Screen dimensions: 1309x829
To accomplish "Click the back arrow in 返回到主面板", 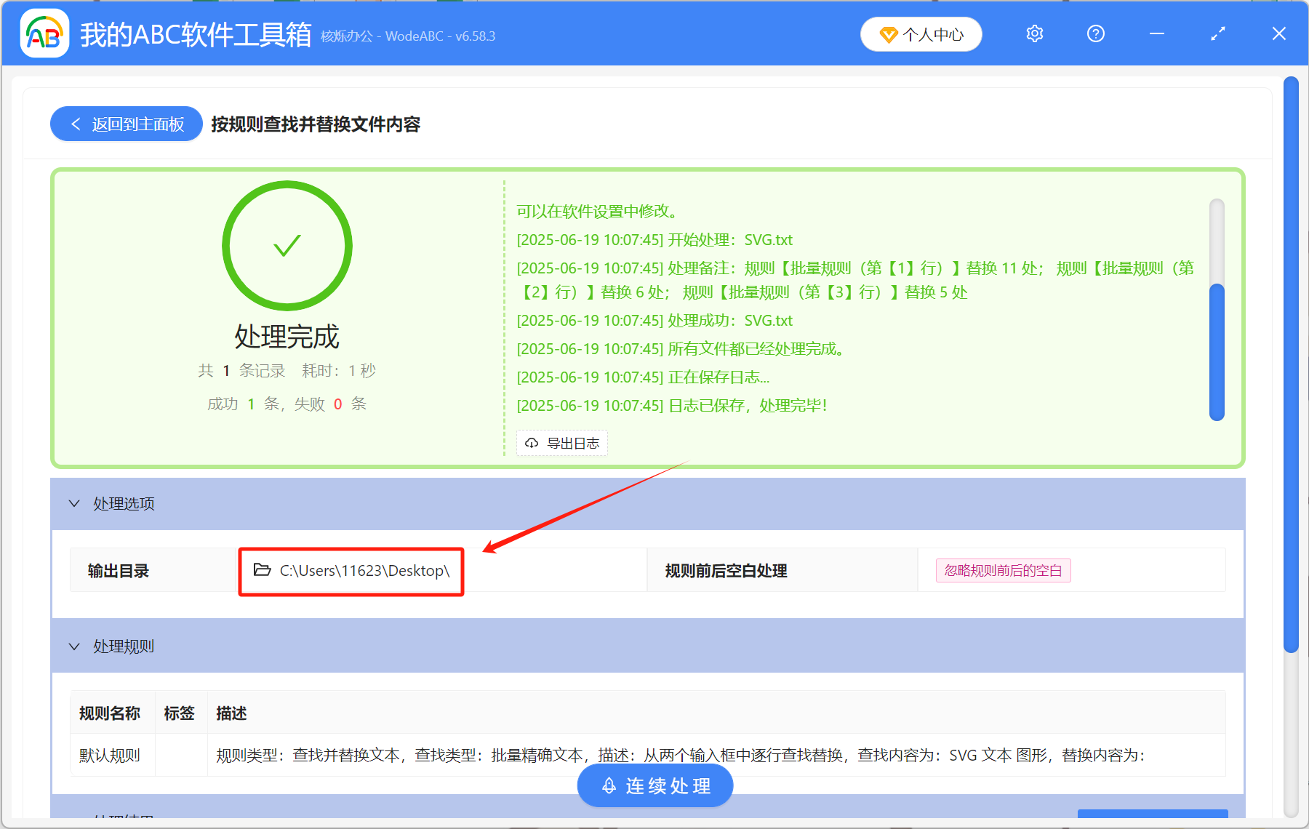I will pos(76,124).
